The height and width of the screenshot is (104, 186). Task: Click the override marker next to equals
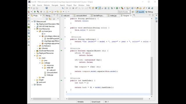(x=61, y=51)
